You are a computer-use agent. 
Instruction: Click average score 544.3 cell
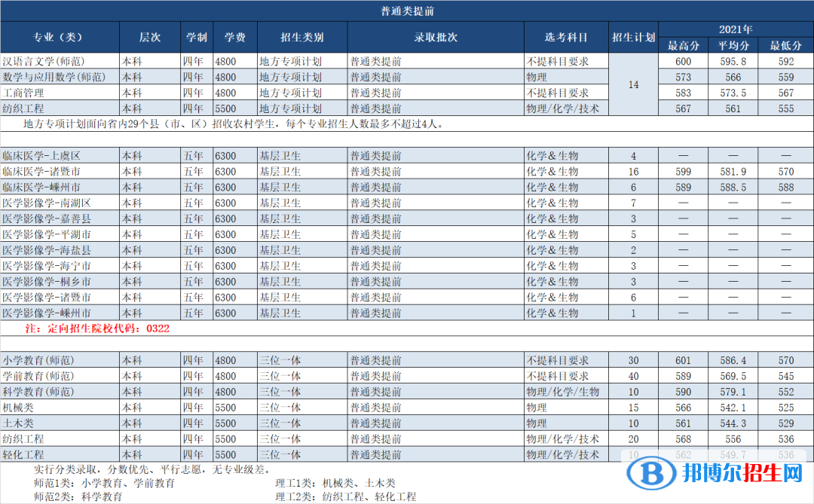[733, 423]
